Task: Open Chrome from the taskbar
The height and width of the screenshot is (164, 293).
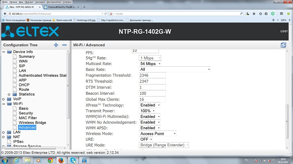Action: coord(50,160)
